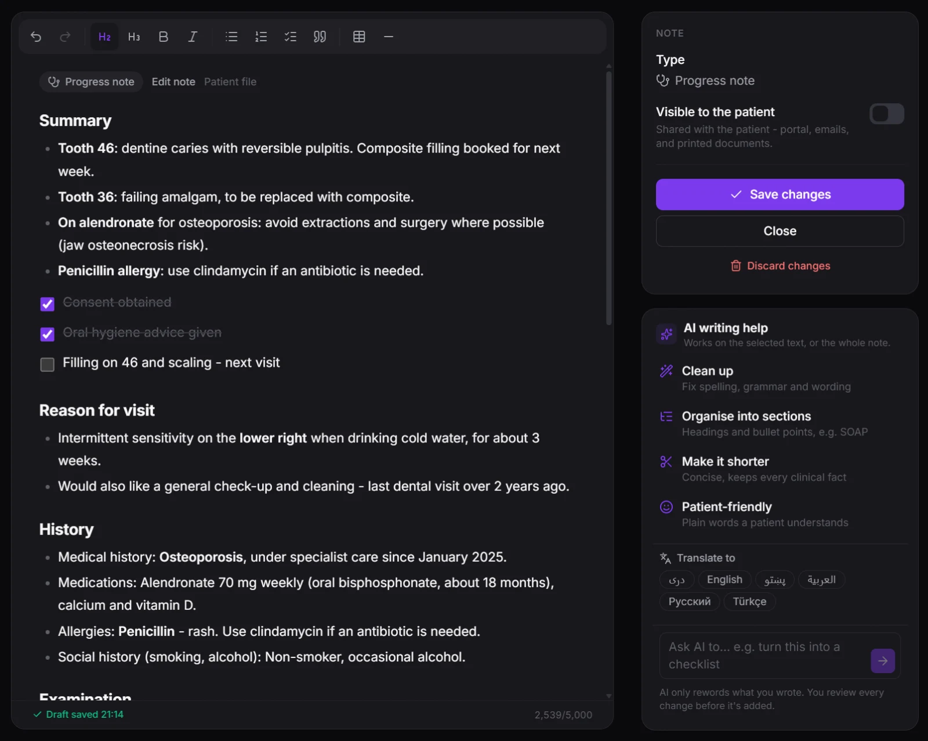Discard changes to the note
The height and width of the screenshot is (741, 928).
[780, 266]
